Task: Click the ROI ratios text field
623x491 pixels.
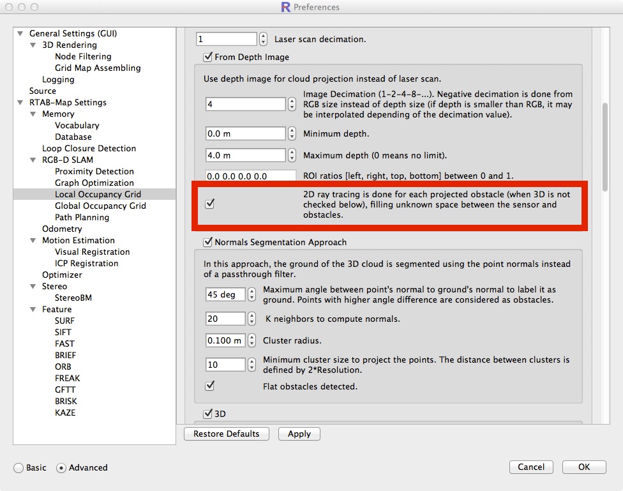Action: [250, 176]
